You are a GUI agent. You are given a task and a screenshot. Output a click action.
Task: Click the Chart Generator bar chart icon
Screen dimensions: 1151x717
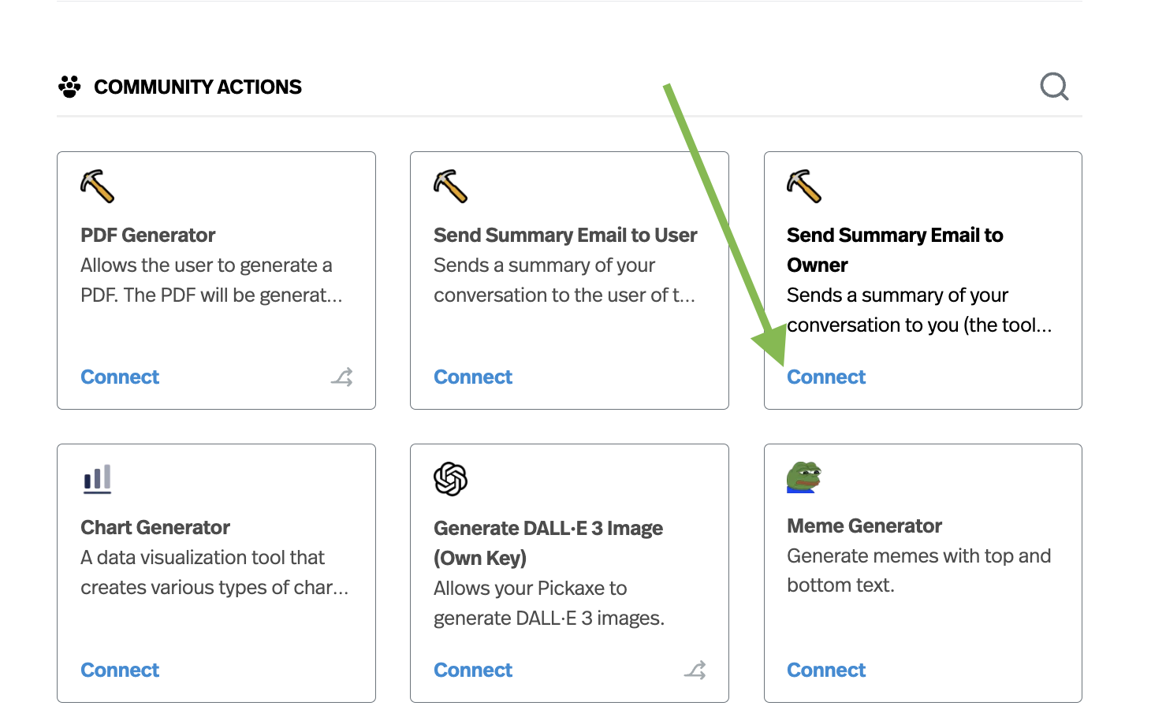(98, 478)
